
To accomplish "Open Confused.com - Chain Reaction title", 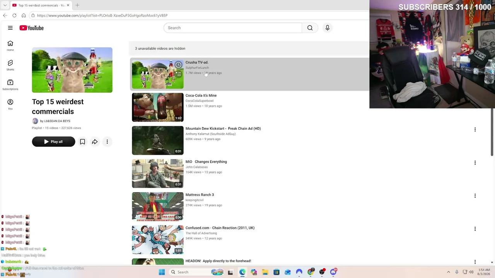I will coord(220,228).
